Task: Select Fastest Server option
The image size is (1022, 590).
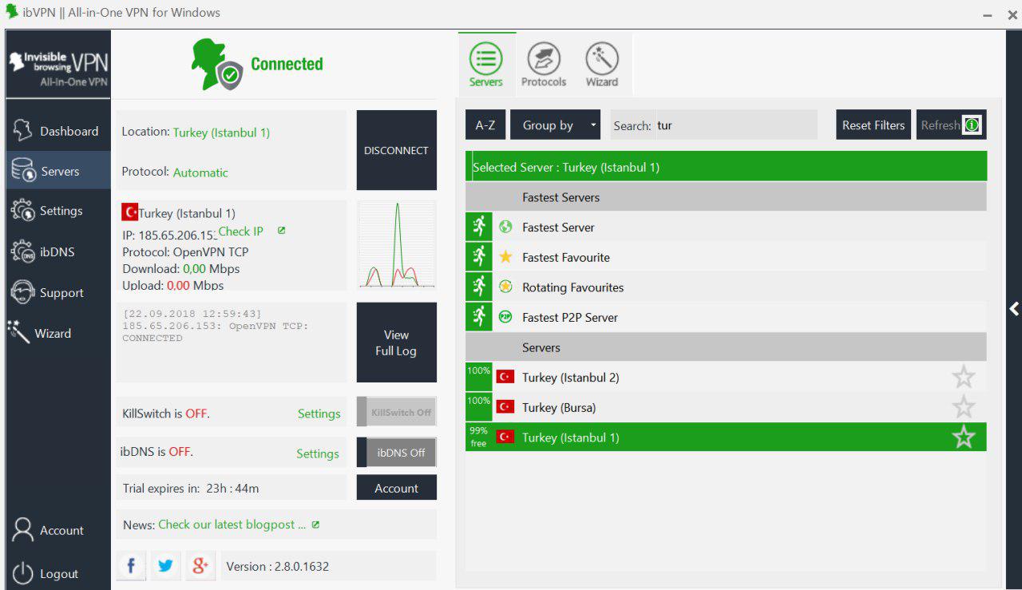Action: click(x=726, y=228)
